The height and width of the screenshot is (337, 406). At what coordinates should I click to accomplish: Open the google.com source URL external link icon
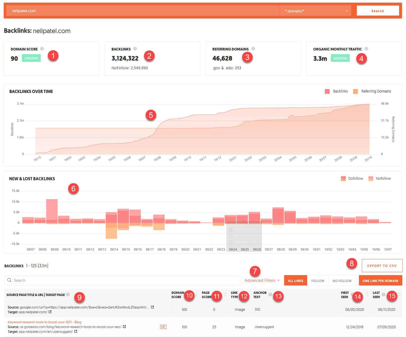click(153, 307)
